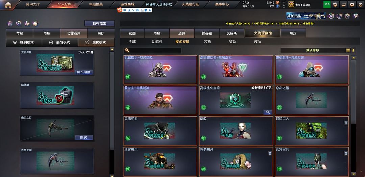365x177 pixels.
Task: Click down arrow of right item scrollbar
Action: coord(354,174)
